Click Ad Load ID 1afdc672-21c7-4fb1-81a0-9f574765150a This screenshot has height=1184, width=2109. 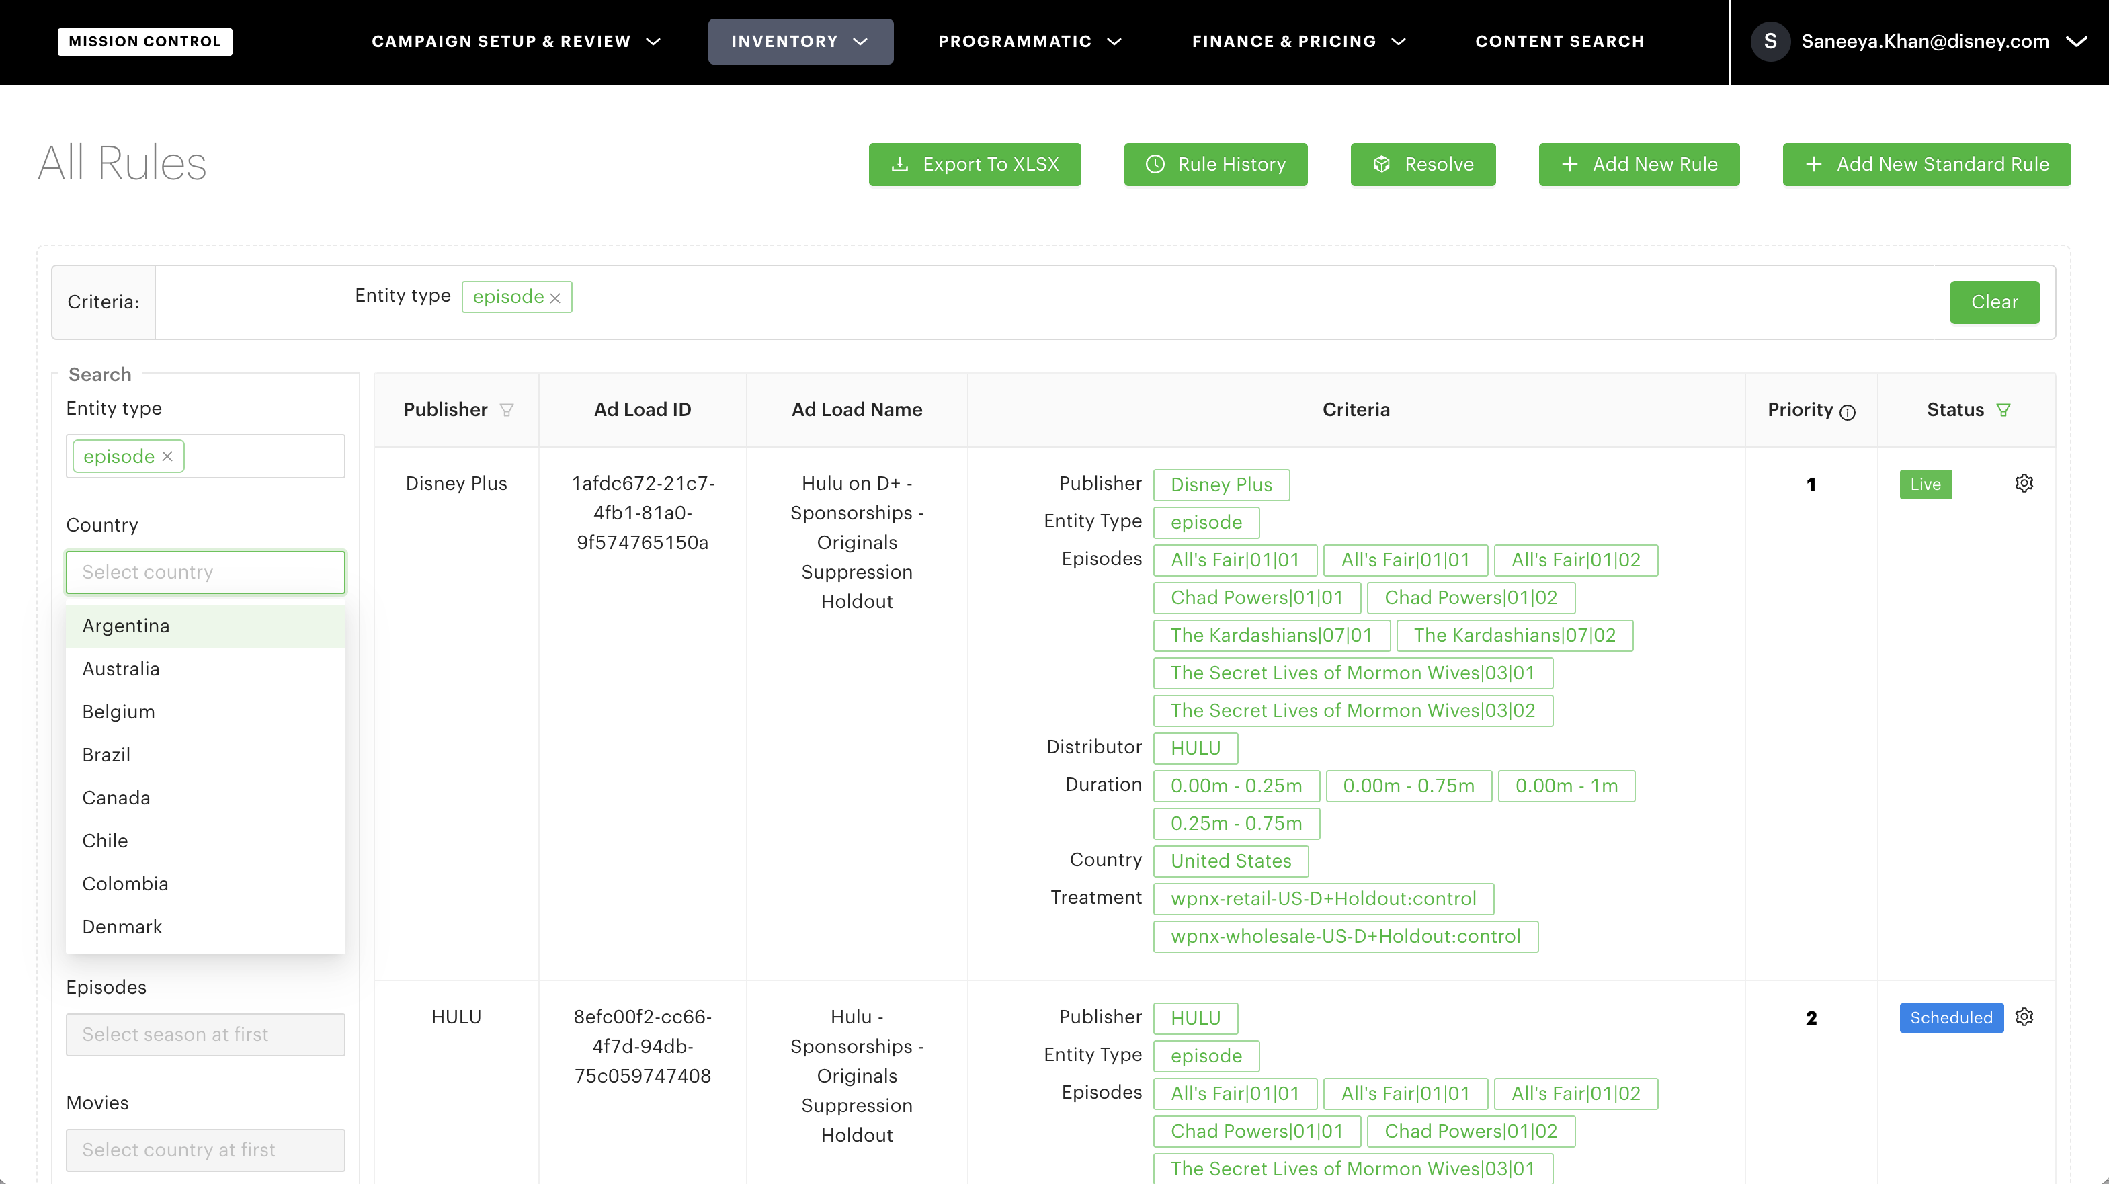tap(643, 513)
